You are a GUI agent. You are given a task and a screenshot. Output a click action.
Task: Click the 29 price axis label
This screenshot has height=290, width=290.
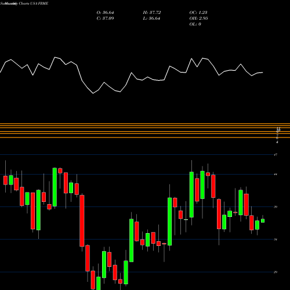(x=275, y=272)
